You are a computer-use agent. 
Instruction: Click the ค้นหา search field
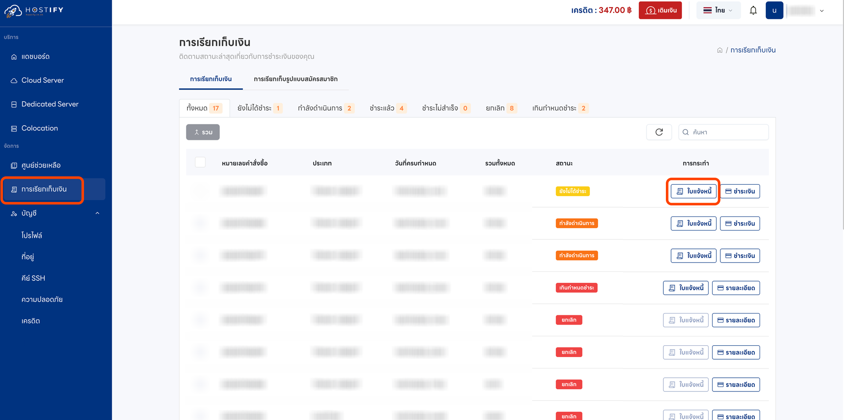click(x=727, y=132)
